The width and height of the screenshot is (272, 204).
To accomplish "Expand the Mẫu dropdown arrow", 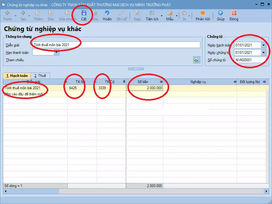I will pyautogui.click(x=177, y=16).
